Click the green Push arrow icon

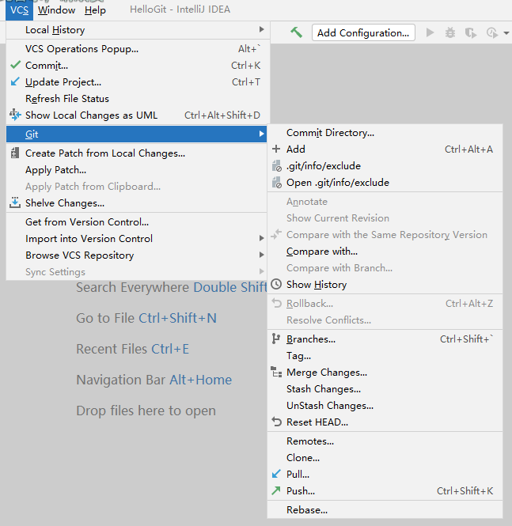coord(276,490)
